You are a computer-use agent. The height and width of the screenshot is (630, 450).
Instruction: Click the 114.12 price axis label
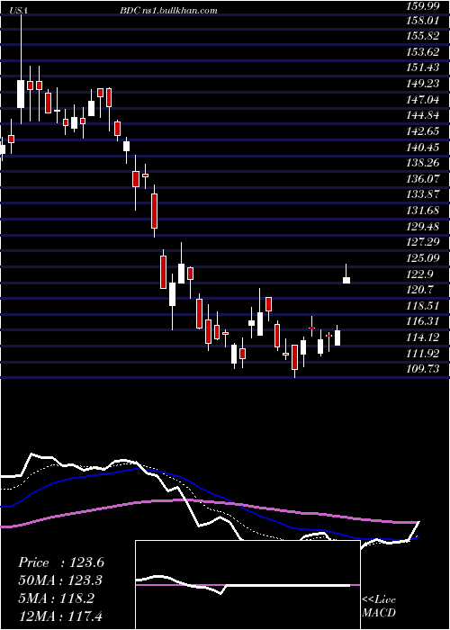coord(422,337)
